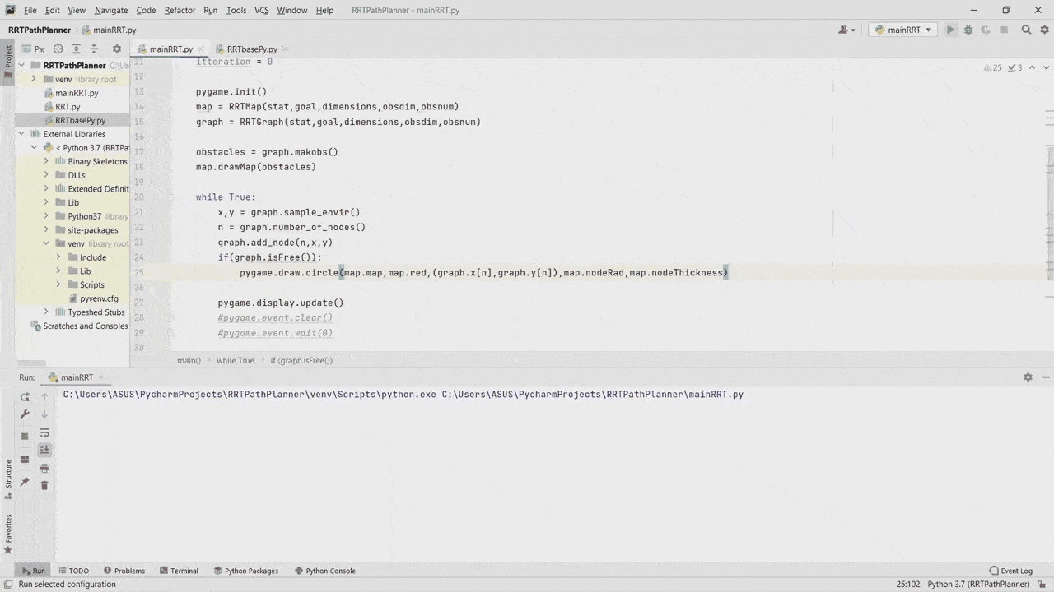Start debugging with the bug icon

(968, 30)
